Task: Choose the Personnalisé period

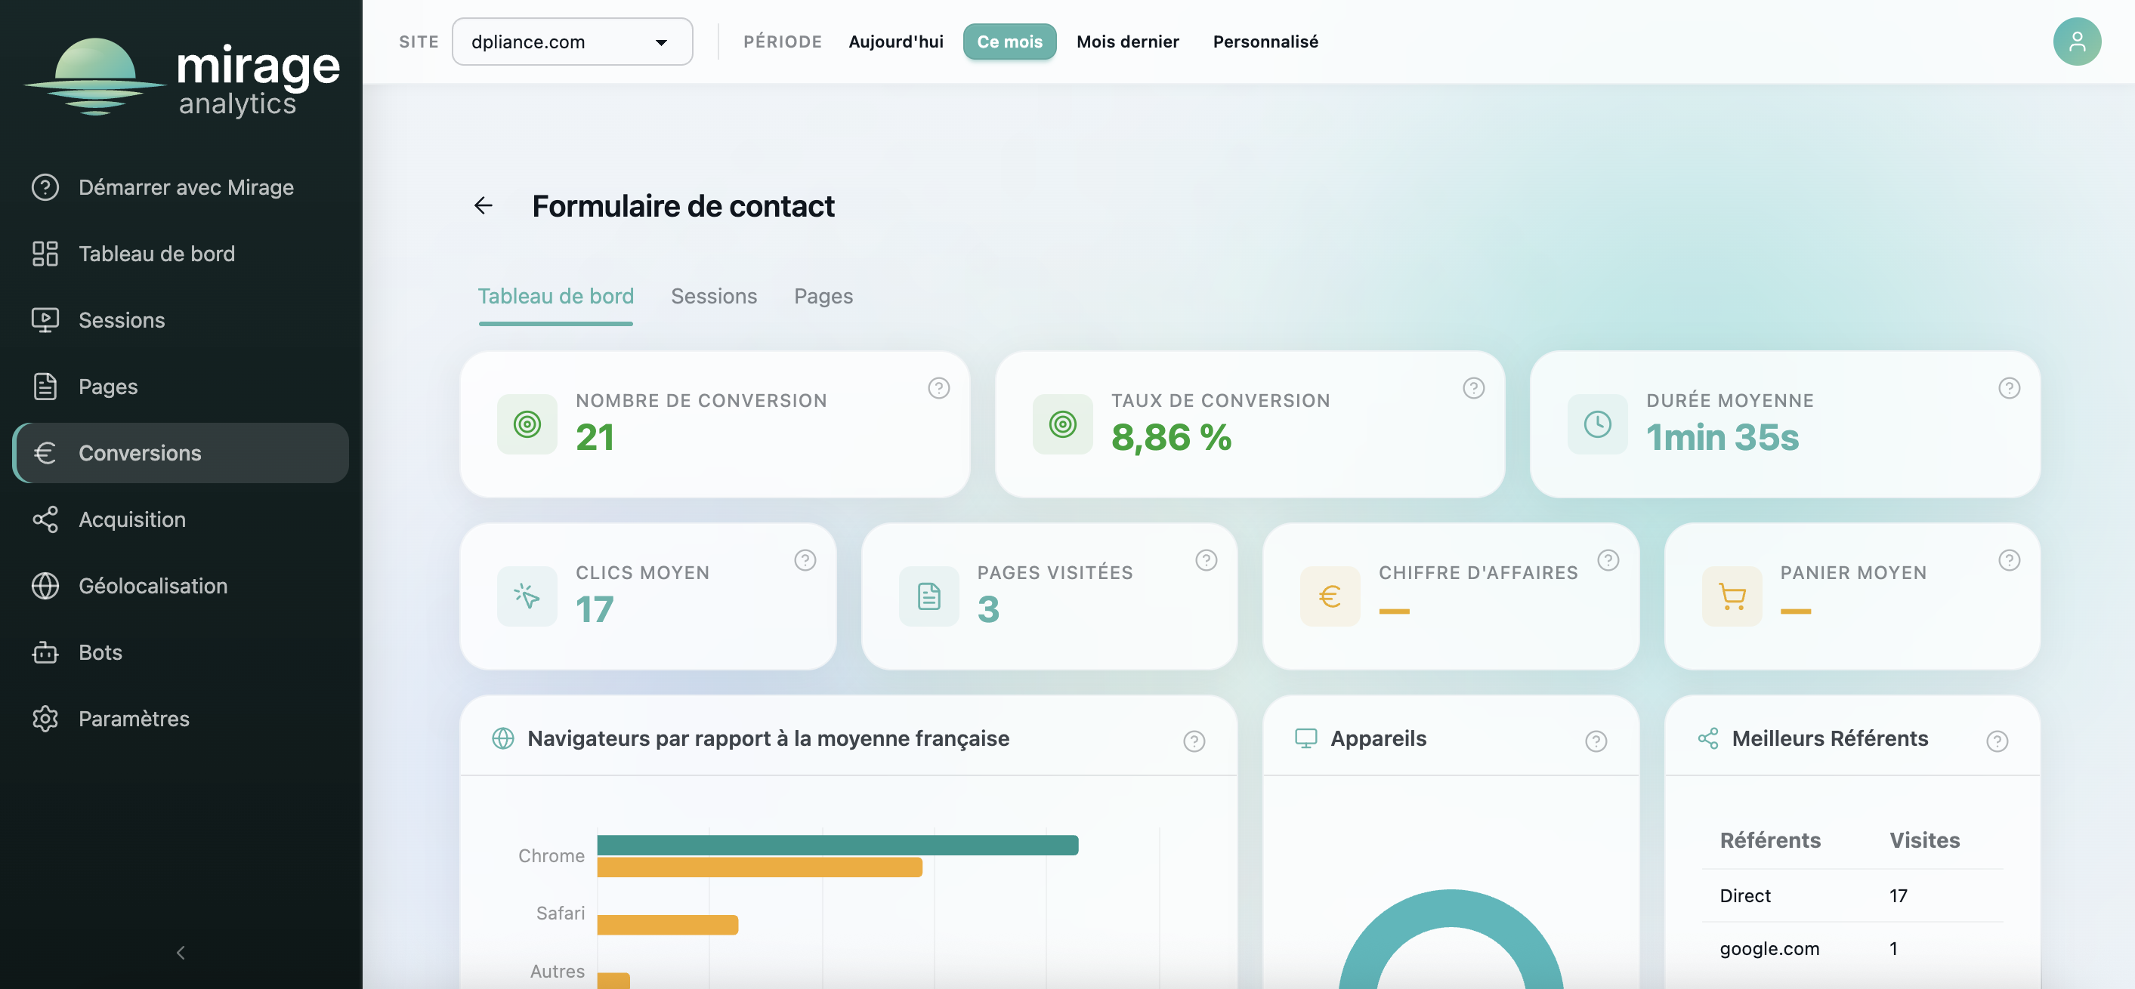Action: [1265, 42]
